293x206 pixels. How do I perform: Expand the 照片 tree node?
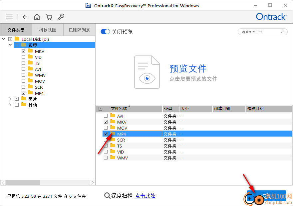[10, 99]
